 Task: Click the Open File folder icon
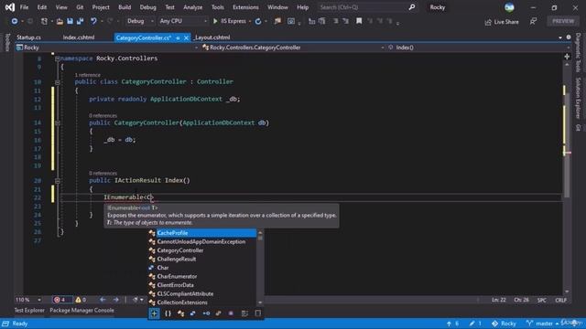click(x=60, y=21)
